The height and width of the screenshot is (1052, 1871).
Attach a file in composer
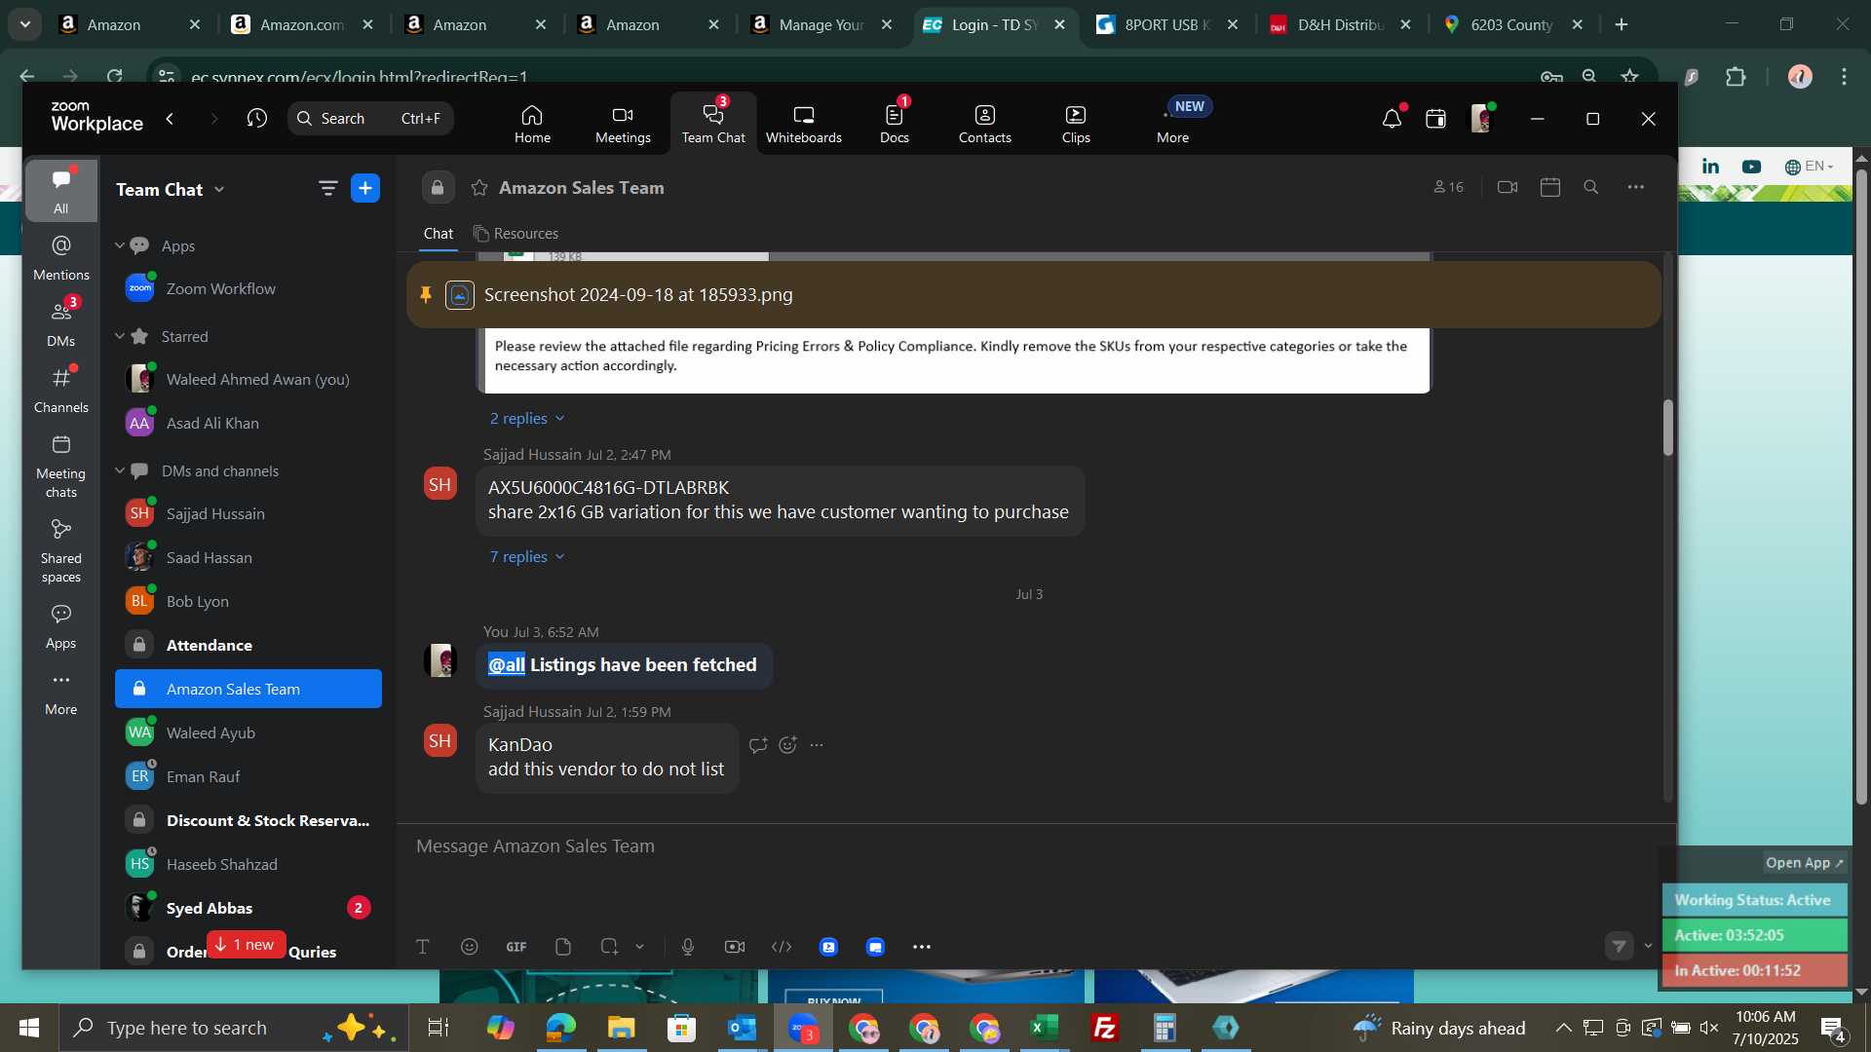click(563, 947)
